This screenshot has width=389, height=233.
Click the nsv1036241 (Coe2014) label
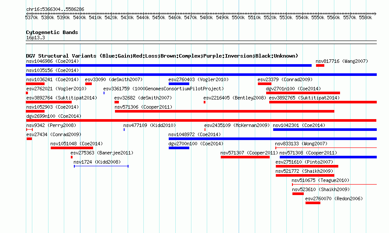pos(52,79)
